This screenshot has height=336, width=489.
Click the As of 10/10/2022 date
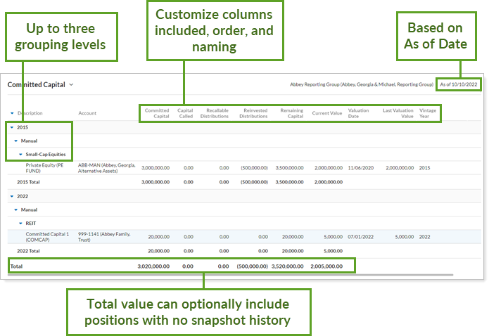click(457, 84)
